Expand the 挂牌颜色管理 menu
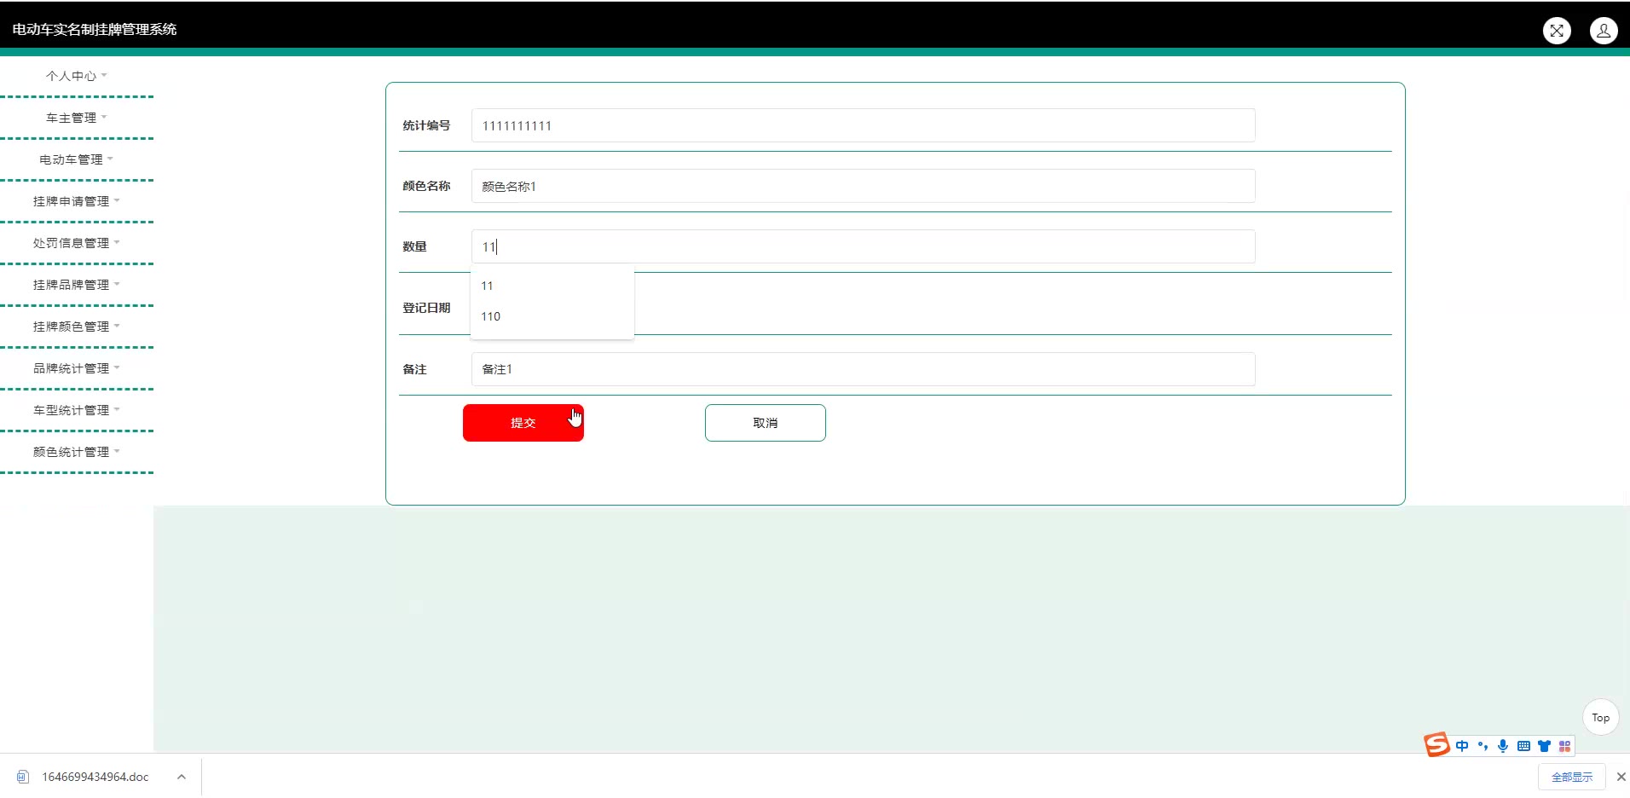This screenshot has height=798, width=1630. click(77, 327)
